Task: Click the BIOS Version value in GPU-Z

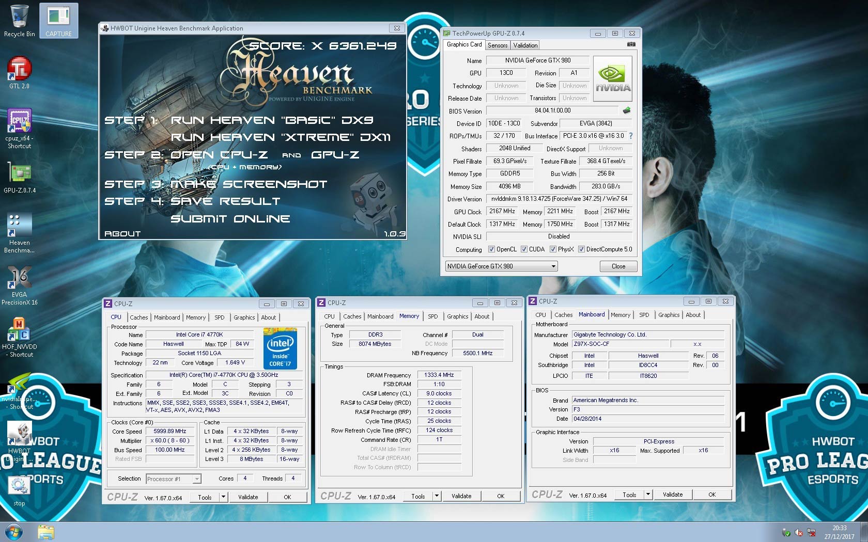Action: pyautogui.click(x=552, y=110)
